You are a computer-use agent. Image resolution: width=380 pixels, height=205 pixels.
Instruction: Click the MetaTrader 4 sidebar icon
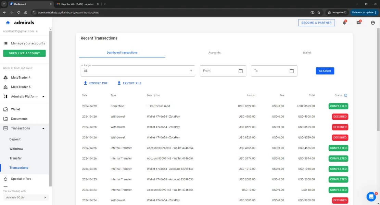tap(5, 78)
